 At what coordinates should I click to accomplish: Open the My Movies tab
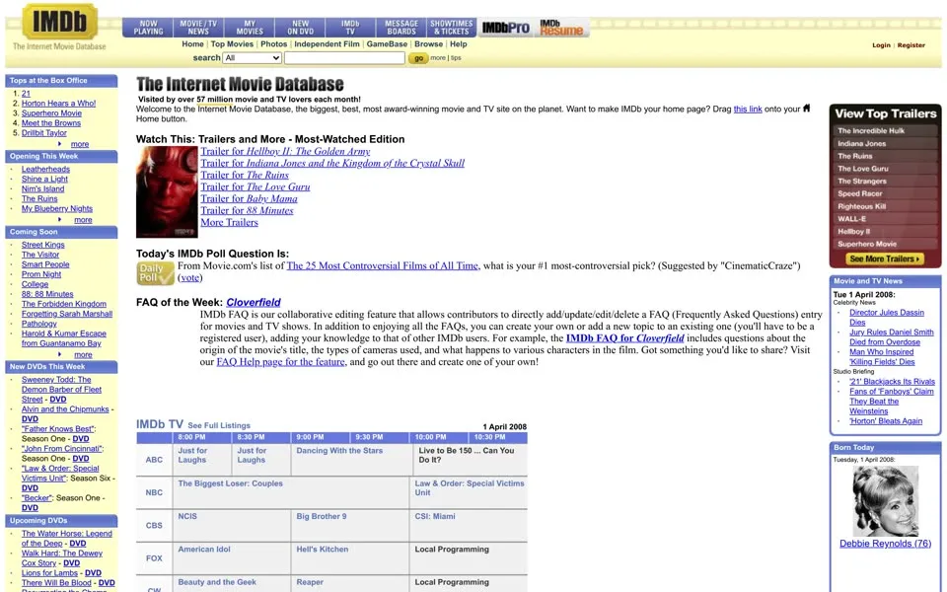(250, 28)
